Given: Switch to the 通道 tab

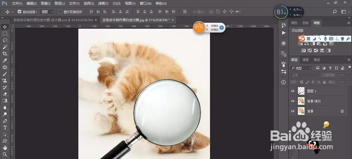Looking at the screenshot, I should pyautogui.click(x=305, y=60).
